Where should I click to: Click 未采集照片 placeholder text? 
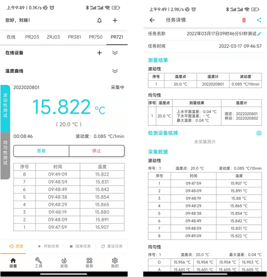[x=205, y=142]
